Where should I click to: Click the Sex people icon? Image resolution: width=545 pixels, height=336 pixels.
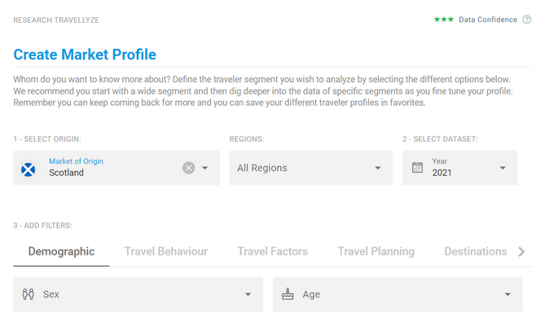tap(29, 294)
